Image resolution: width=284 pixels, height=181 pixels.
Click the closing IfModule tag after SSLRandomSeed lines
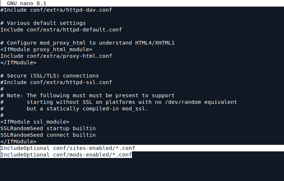tap(18, 142)
